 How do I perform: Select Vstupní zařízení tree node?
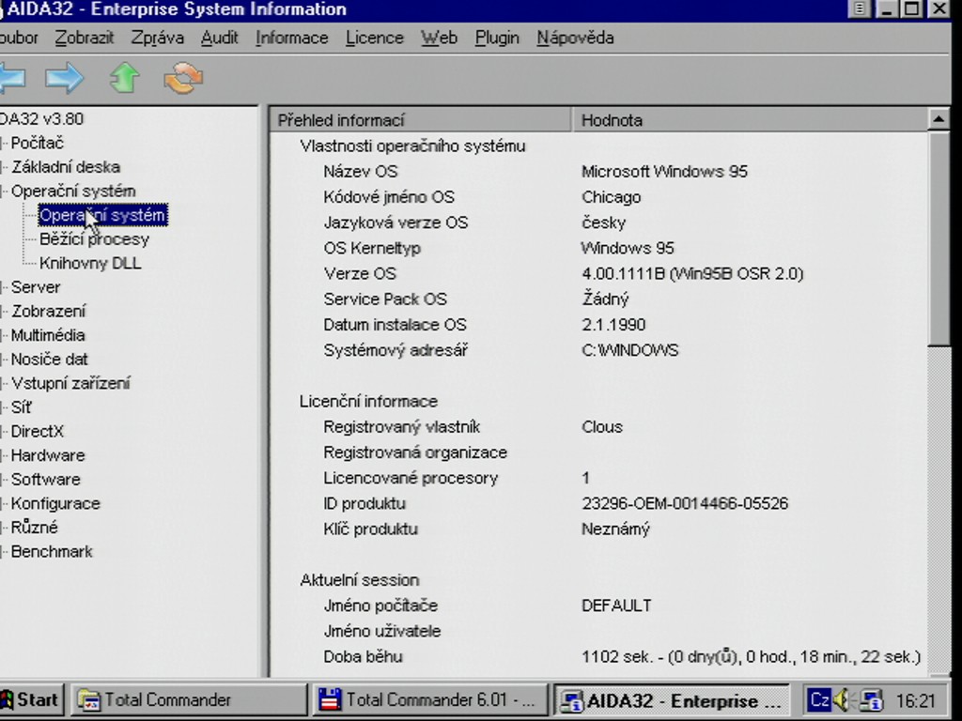click(x=70, y=383)
